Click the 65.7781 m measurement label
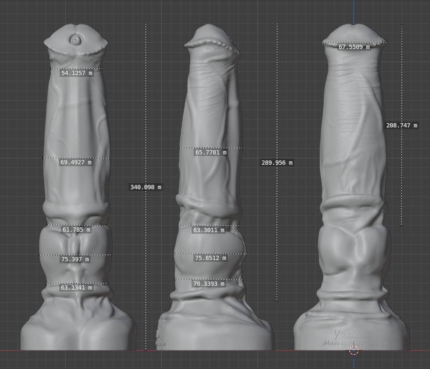Viewport: 430px width, 369px height. [x=210, y=152]
